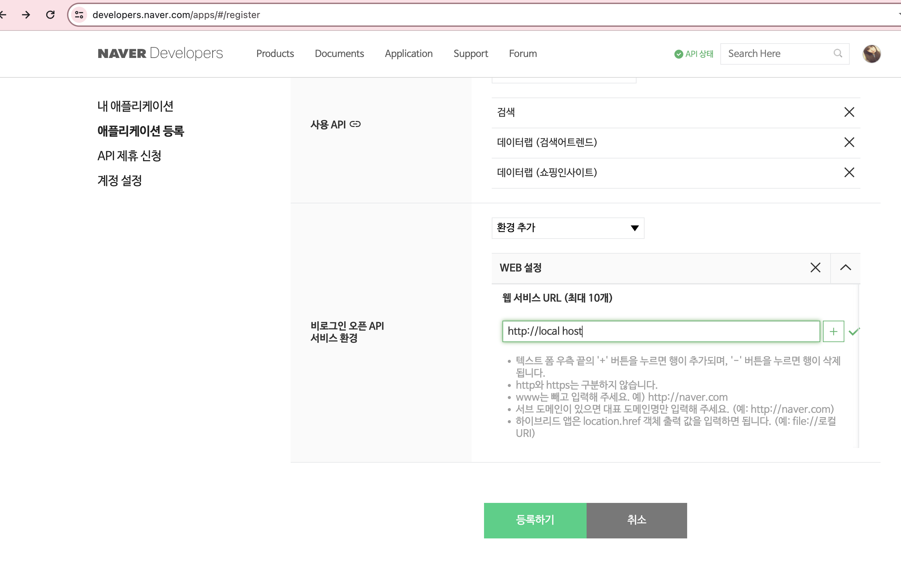Click the search magnifier icon
This screenshot has width=901, height=587.
[x=837, y=53]
